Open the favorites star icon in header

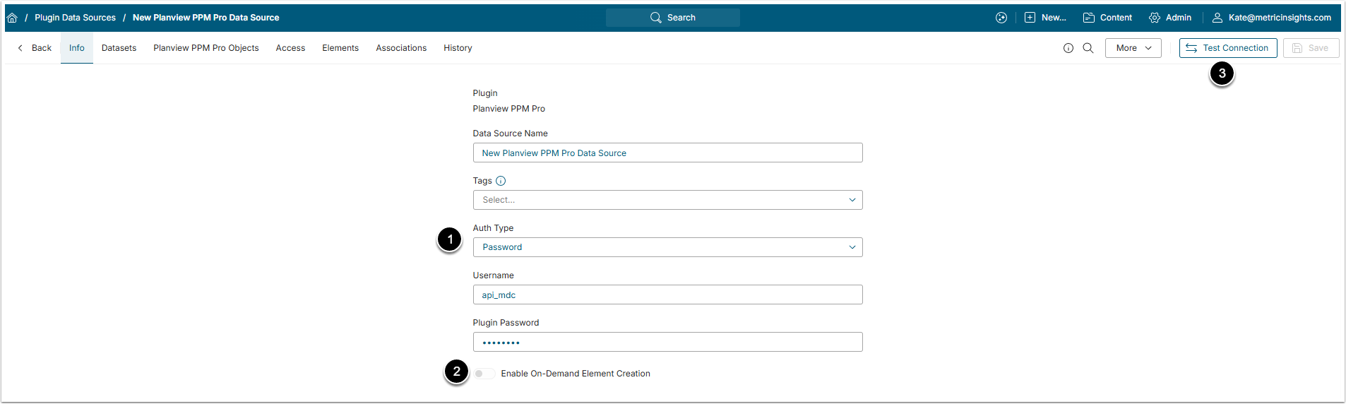coord(1001,18)
